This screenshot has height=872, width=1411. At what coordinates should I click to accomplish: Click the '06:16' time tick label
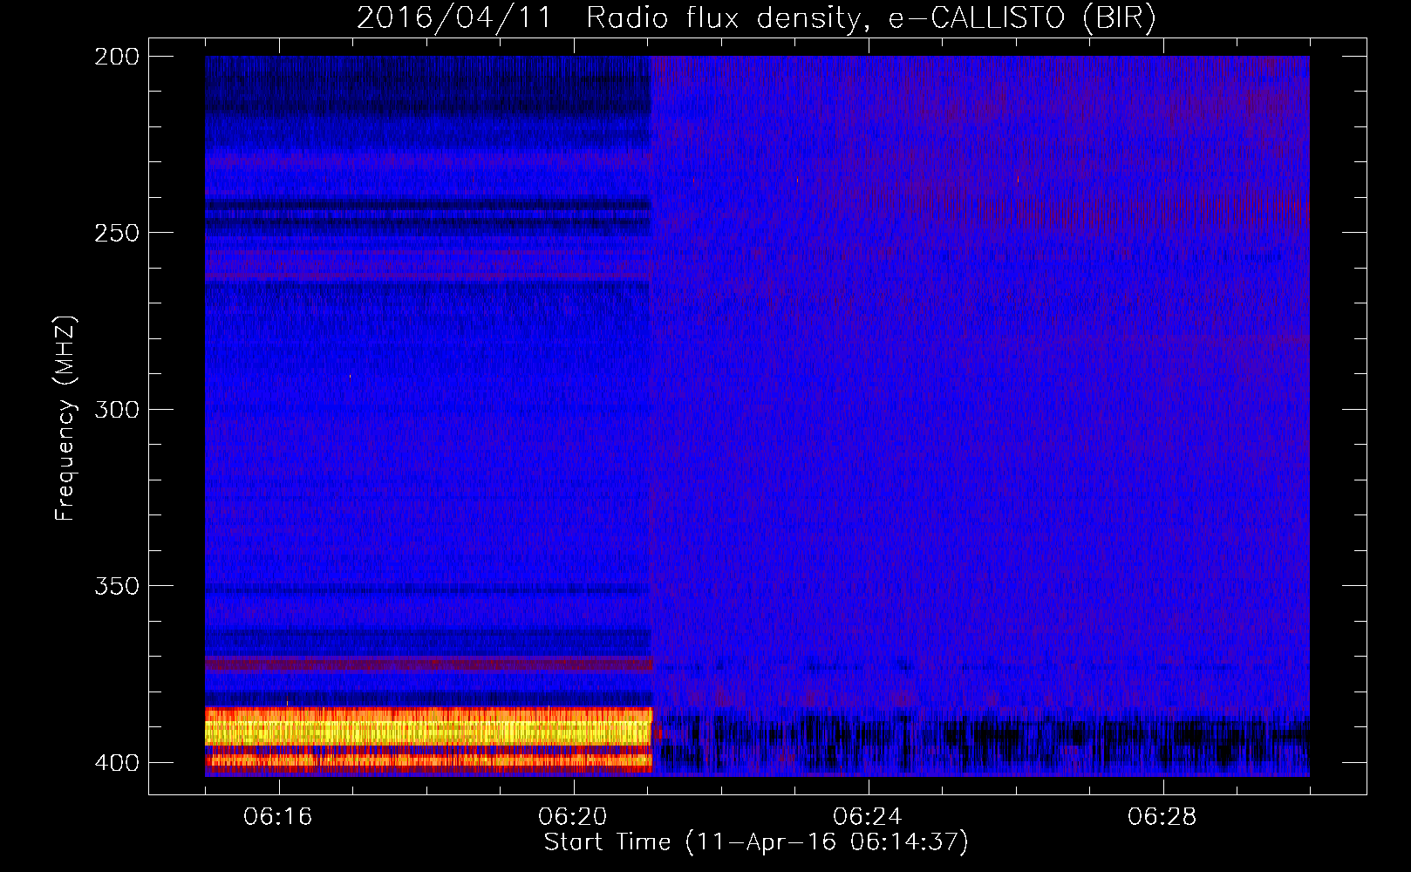tap(278, 817)
